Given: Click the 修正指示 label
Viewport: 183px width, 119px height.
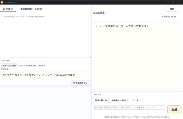Looking at the screenshot, I should point(98,95).
